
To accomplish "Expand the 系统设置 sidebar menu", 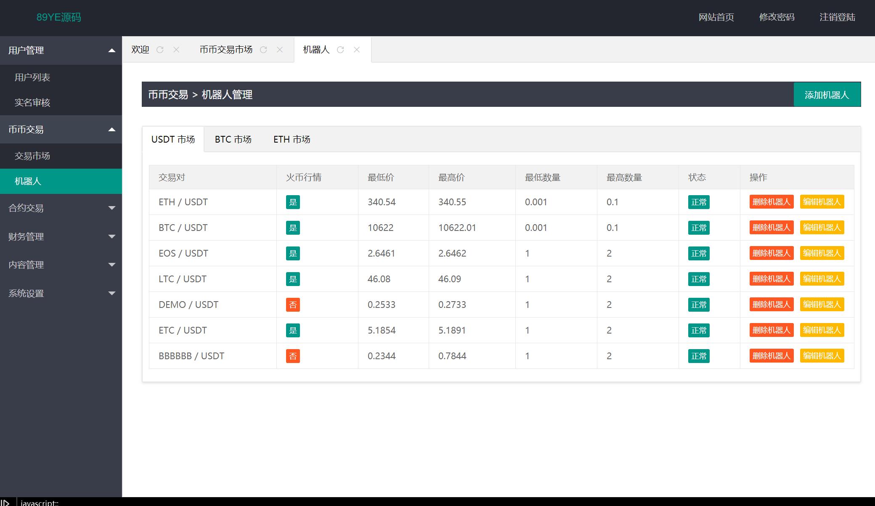I will click(61, 293).
